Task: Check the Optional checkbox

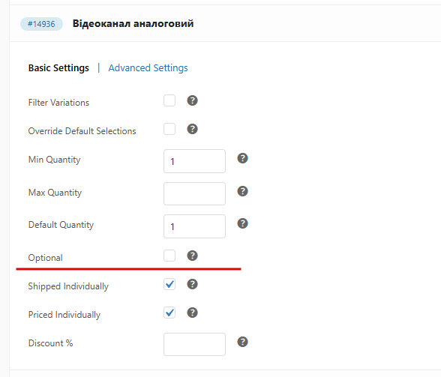Action: click(169, 256)
